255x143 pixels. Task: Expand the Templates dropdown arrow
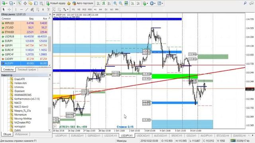pyautogui.click(x=162, y=3)
